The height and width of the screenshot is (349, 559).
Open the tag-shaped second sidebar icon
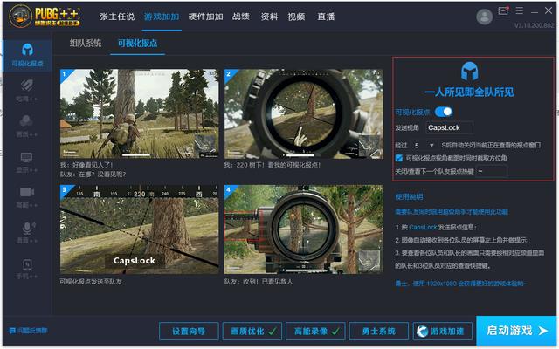27,90
